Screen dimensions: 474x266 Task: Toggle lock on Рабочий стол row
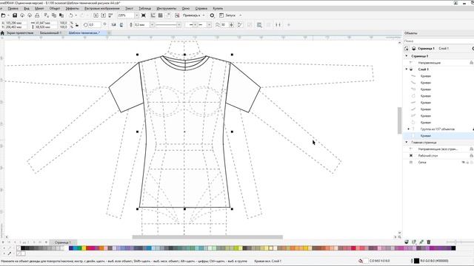[x=471, y=156]
